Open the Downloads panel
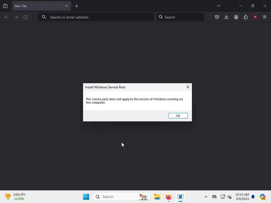 coord(227,17)
